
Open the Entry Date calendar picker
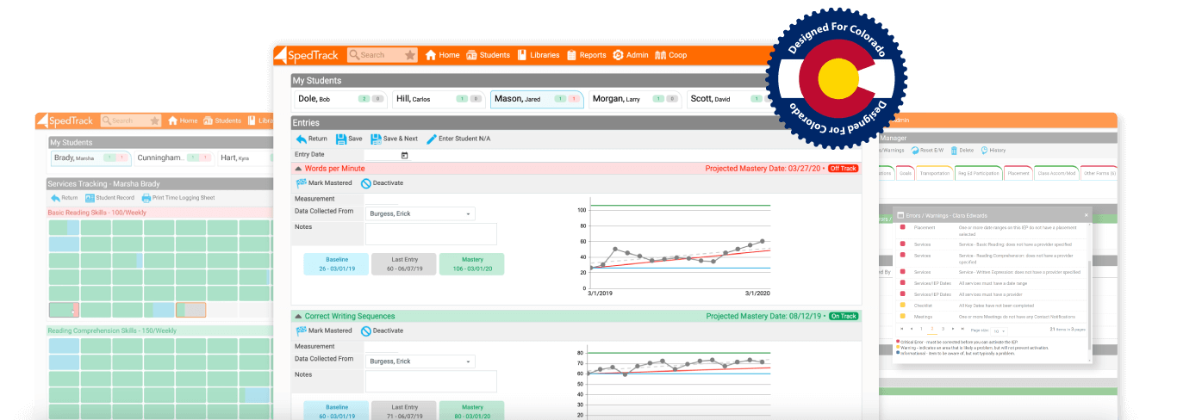[405, 155]
